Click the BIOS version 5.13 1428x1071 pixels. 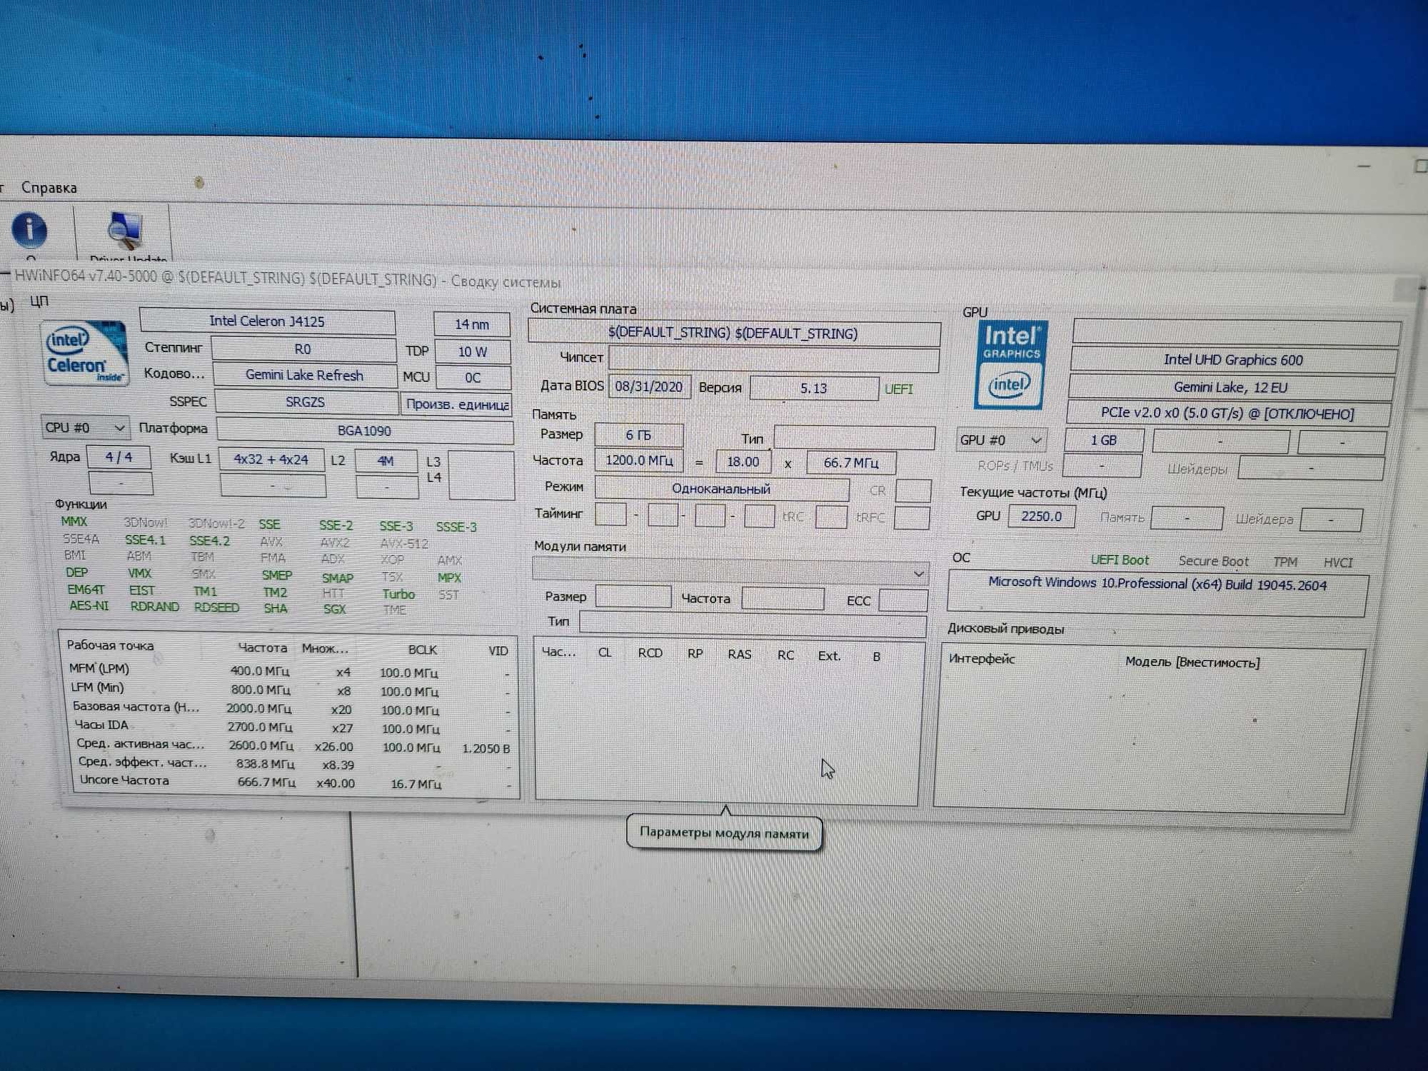(814, 388)
